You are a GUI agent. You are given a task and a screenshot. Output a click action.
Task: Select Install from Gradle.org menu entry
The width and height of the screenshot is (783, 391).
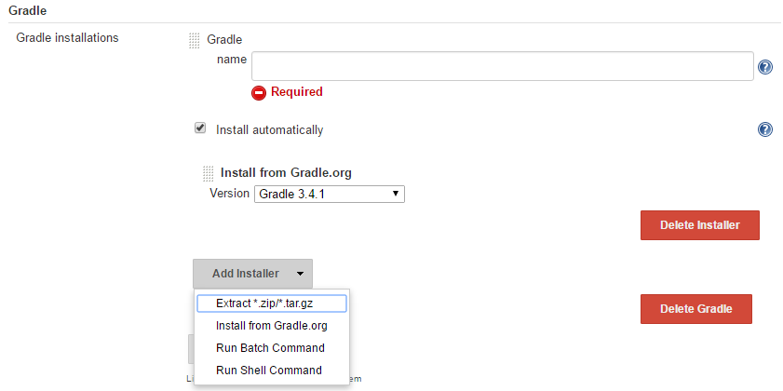pos(270,326)
